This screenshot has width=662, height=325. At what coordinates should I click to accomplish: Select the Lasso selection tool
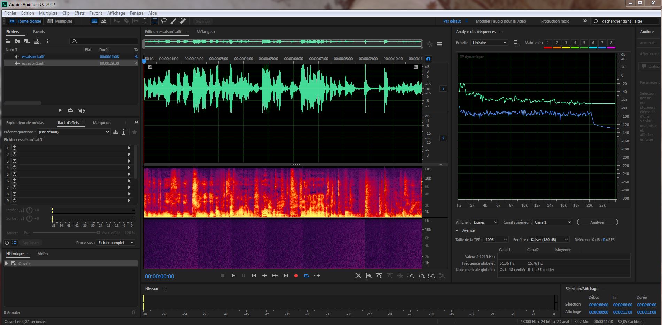[164, 21]
